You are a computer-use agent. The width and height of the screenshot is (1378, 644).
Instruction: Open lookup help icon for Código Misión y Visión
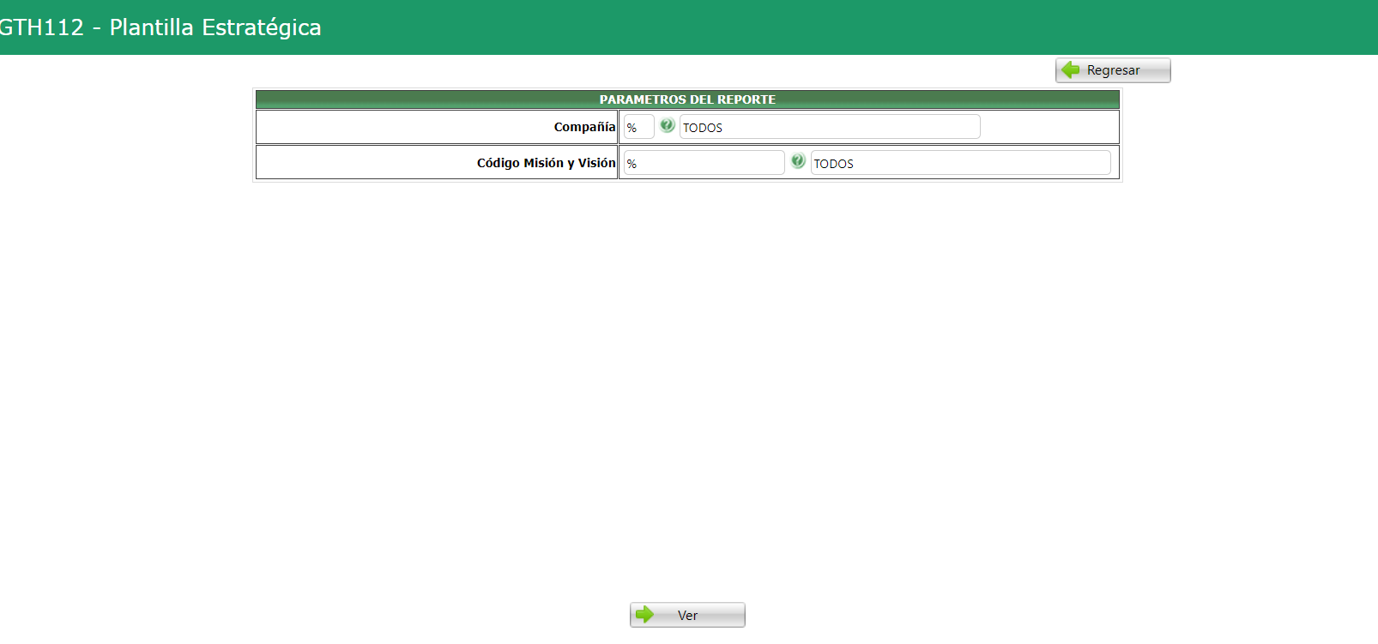798,161
